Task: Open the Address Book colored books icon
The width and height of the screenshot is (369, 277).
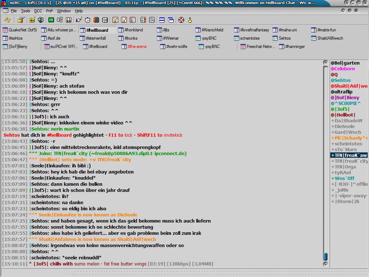Action: (x=97, y=20)
